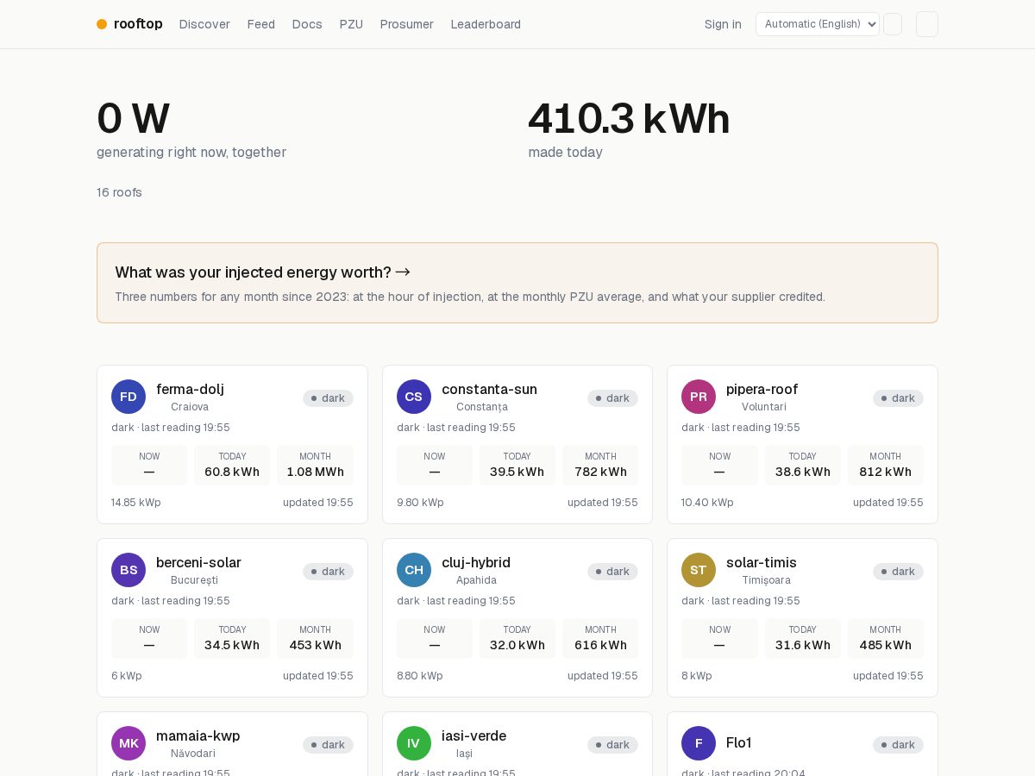Viewport: 1035px width, 776px height.
Task: Click the '1.08 MWh' month value
Action: [x=315, y=472]
